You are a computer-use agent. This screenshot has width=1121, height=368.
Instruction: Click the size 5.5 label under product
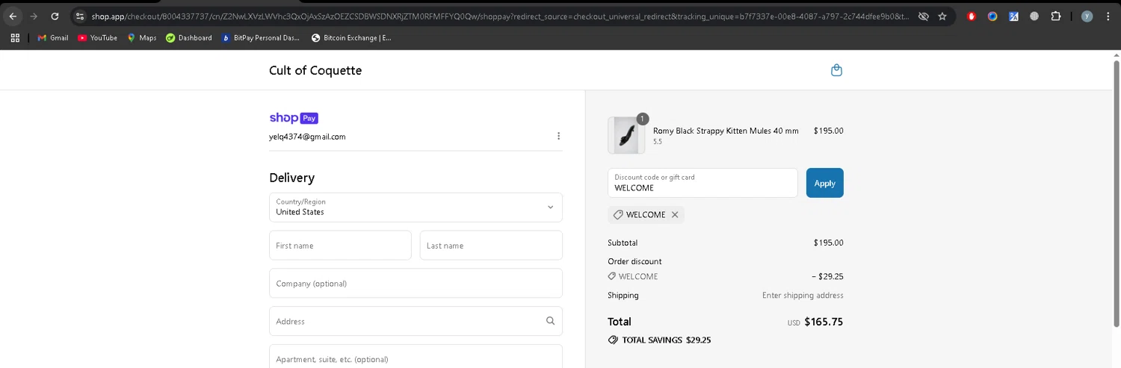pyautogui.click(x=658, y=142)
